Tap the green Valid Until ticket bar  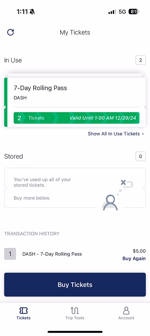(76, 118)
